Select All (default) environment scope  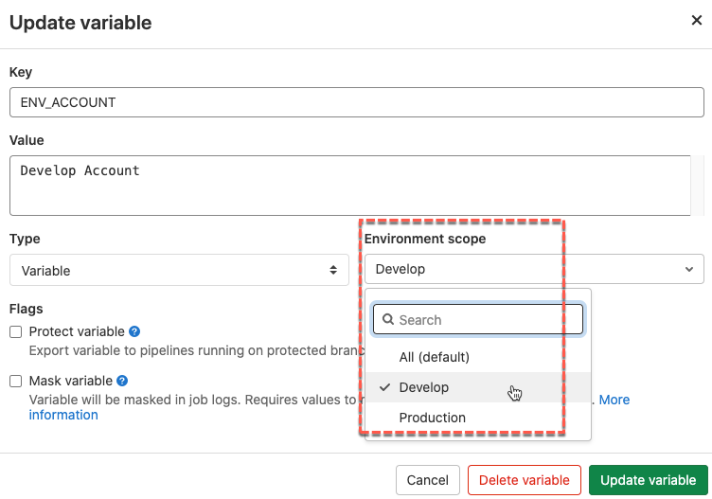[x=435, y=357]
